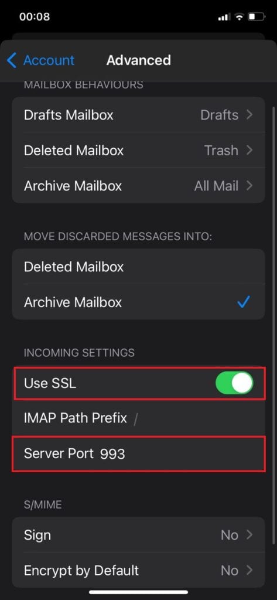The width and height of the screenshot is (277, 600).
Task: Tap the Wi-Fi status icon
Action: pyautogui.click(x=240, y=17)
